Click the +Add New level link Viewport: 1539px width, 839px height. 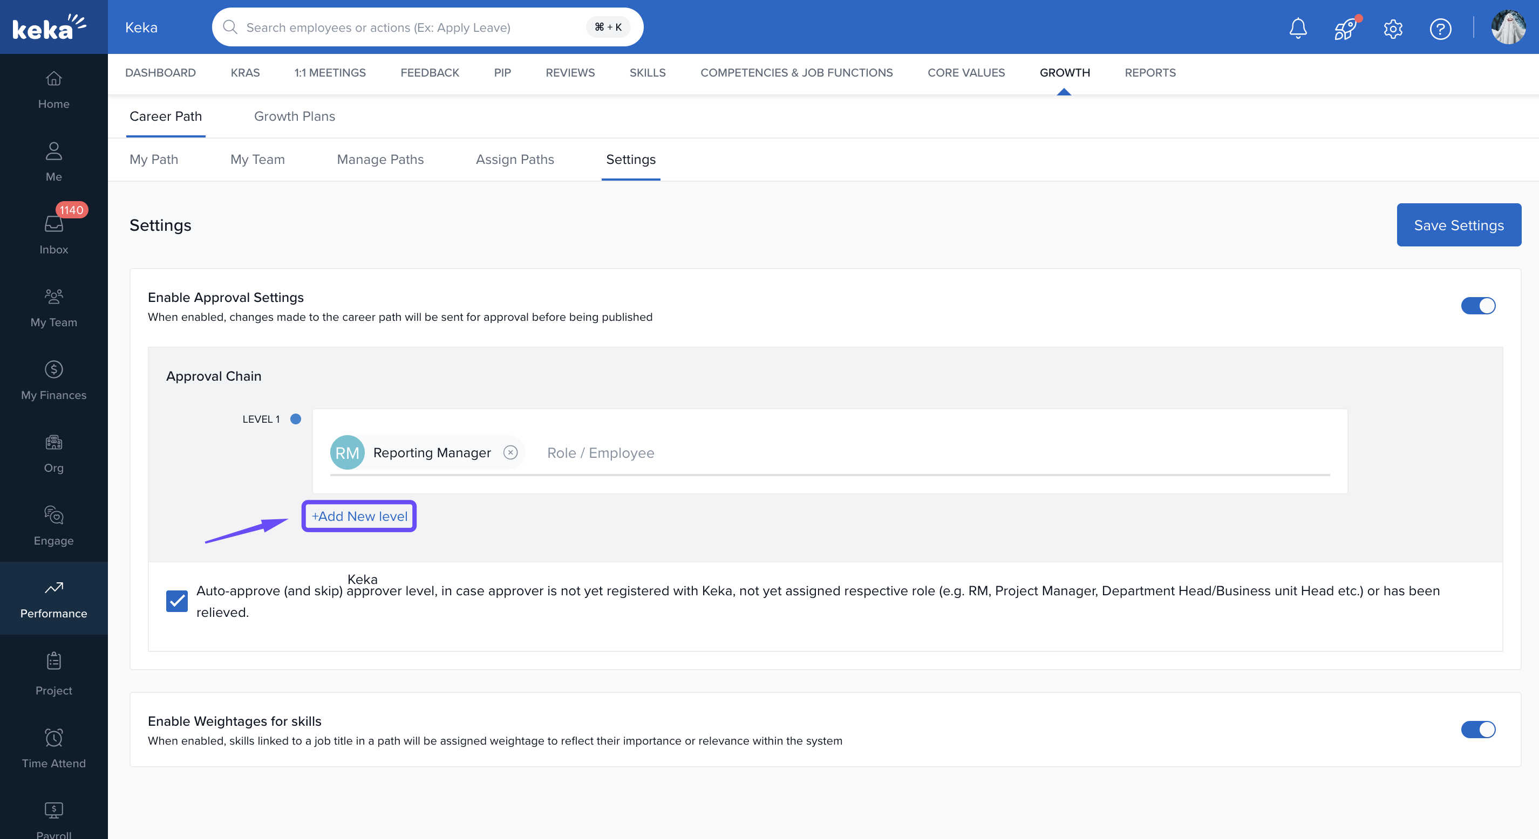pos(359,517)
